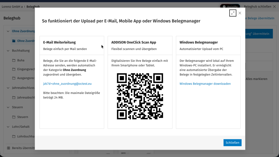This screenshot has width=279, height=157.
Task: Click the Schließen button
Action: pos(232,143)
